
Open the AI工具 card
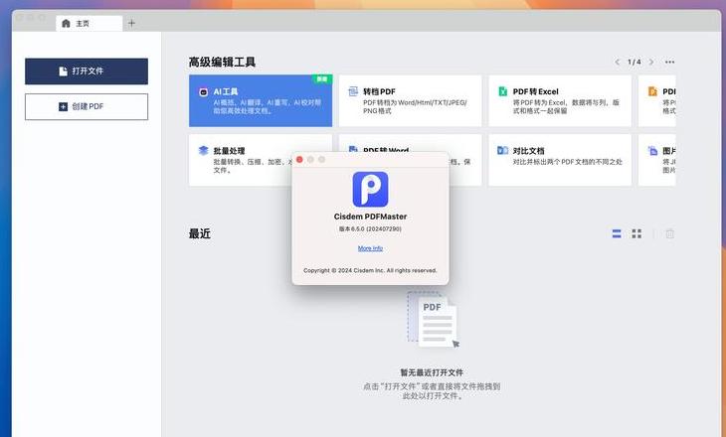coord(261,100)
